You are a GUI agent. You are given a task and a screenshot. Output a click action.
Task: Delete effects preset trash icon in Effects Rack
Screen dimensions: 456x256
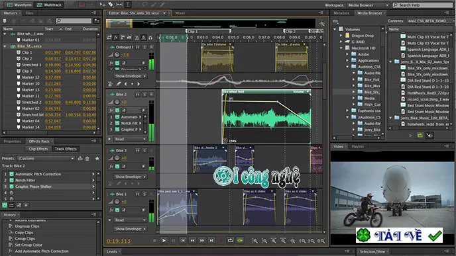point(87,159)
